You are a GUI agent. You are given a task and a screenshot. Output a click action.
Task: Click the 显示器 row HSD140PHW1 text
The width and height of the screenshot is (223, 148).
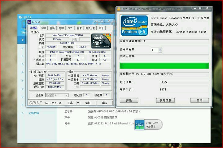tap(114, 111)
